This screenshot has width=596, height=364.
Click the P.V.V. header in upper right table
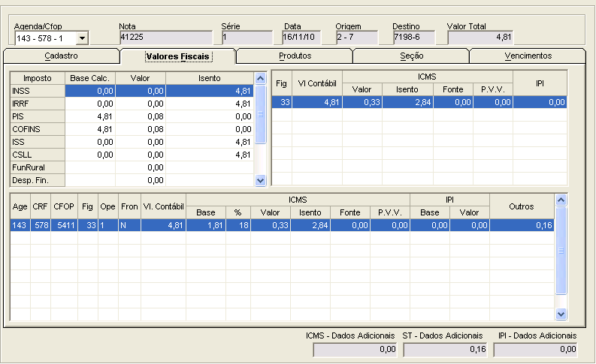tap(492, 89)
